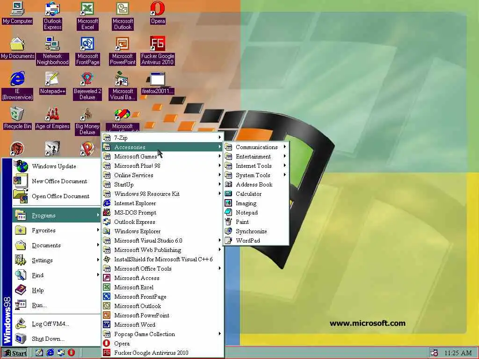Screen dimensions: 479x359
Task: Select Big Money Deluxe desktop shortcut
Action: 87,121
